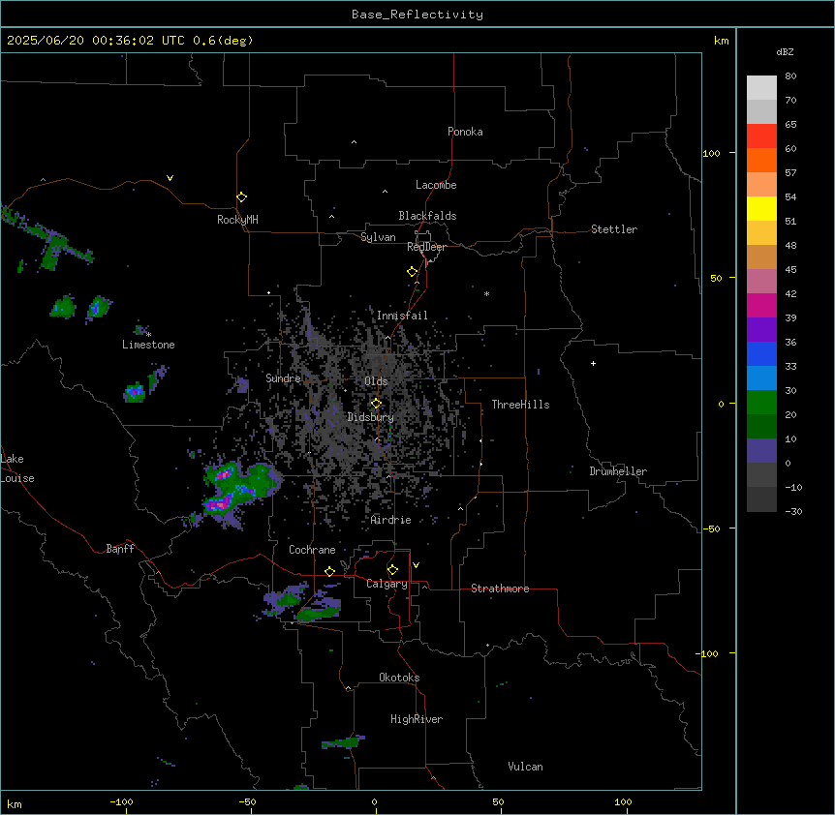Click the Banff label
This screenshot has height=815, width=835.
(x=120, y=549)
